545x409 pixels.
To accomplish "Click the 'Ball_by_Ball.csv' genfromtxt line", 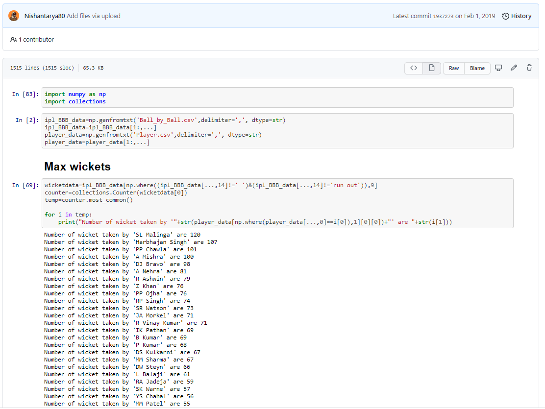I will coord(165,120).
